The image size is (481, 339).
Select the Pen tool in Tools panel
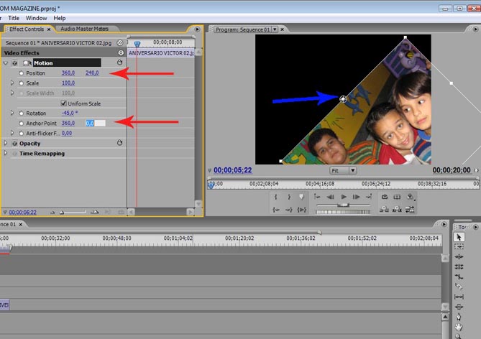pyautogui.click(x=460, y=316)
